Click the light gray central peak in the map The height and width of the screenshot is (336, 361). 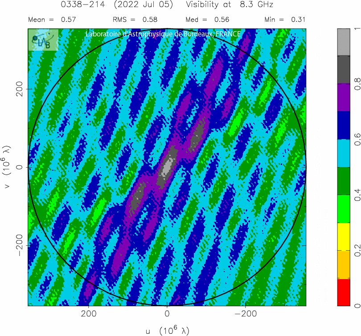coord(168,166)
